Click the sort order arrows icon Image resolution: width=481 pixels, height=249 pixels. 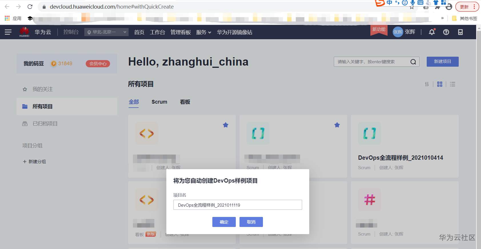427,84
